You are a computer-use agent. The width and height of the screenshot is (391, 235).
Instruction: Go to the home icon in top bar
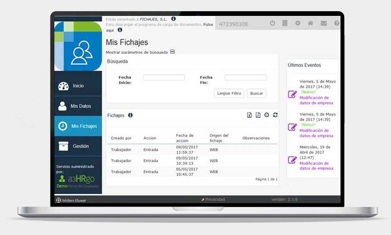[310, 23]
